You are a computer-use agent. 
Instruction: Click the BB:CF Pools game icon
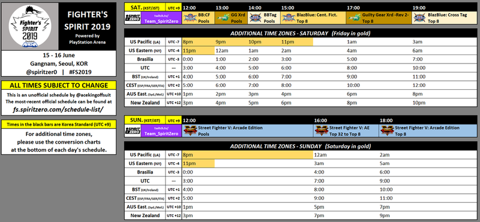point(190,18)
